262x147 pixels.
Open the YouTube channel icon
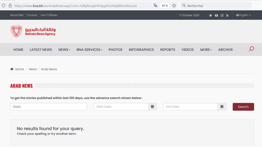pos(216,15)
